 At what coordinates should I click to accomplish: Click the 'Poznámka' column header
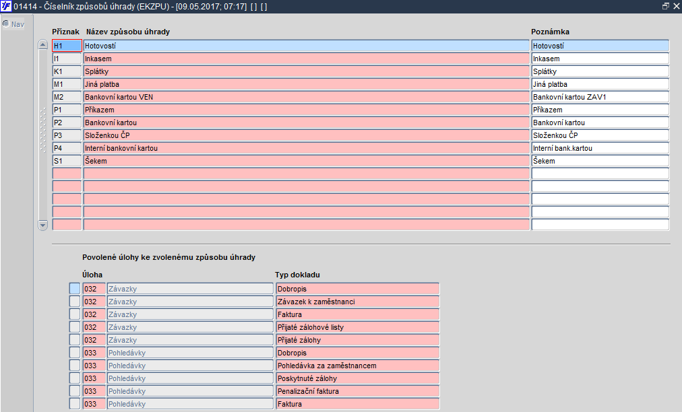point(550,32)
